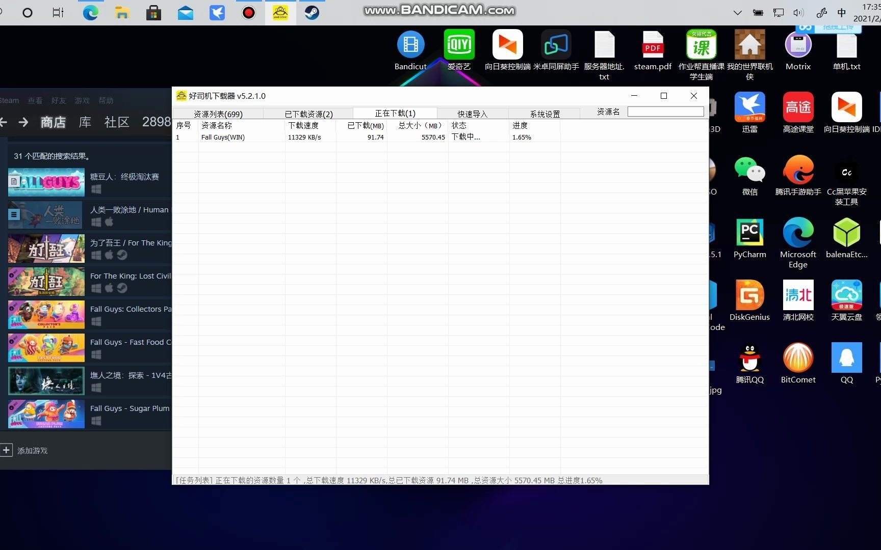Open 糖豆人：终极淘汰赛 search result

(90, 182)
